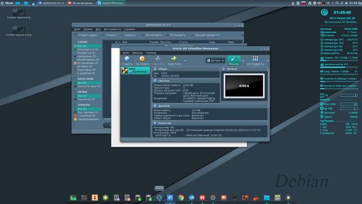Open the red cherry dock icon
Screen dimensions: 362x204
(256, 198)
